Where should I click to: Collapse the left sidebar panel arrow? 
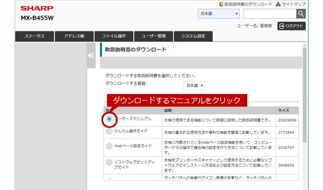point(91,56)
